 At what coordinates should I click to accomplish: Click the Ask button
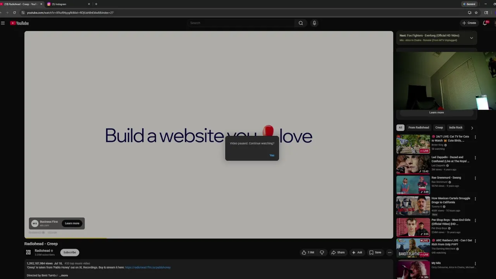point(357,252)
